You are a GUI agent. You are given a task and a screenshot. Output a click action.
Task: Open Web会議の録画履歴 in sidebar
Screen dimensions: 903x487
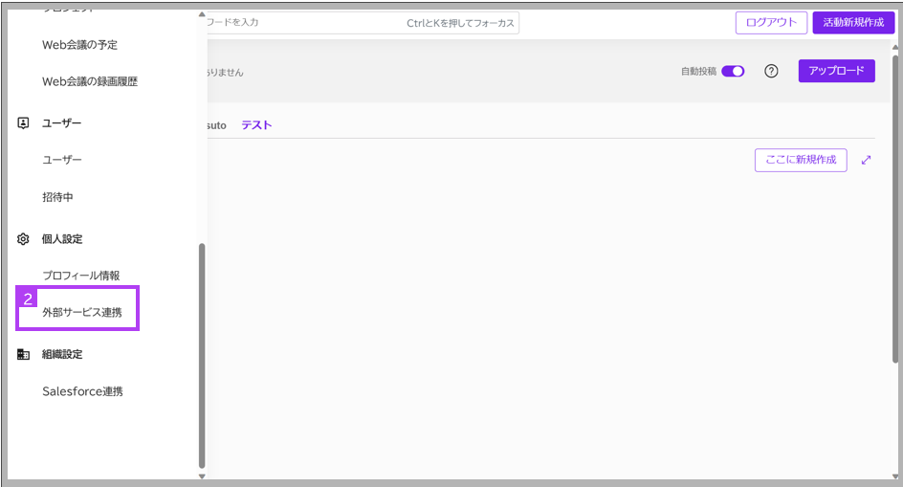90,82
